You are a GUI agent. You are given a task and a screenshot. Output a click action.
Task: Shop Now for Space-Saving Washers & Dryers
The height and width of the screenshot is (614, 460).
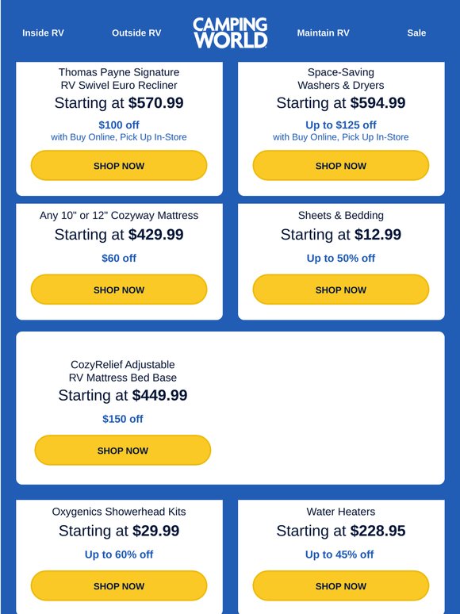tap(341, 166)
